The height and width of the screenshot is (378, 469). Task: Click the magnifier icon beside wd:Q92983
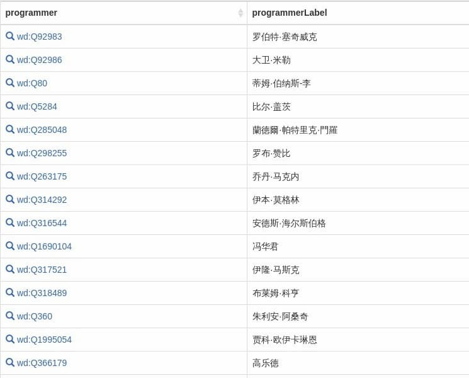[x=10, y=36]
